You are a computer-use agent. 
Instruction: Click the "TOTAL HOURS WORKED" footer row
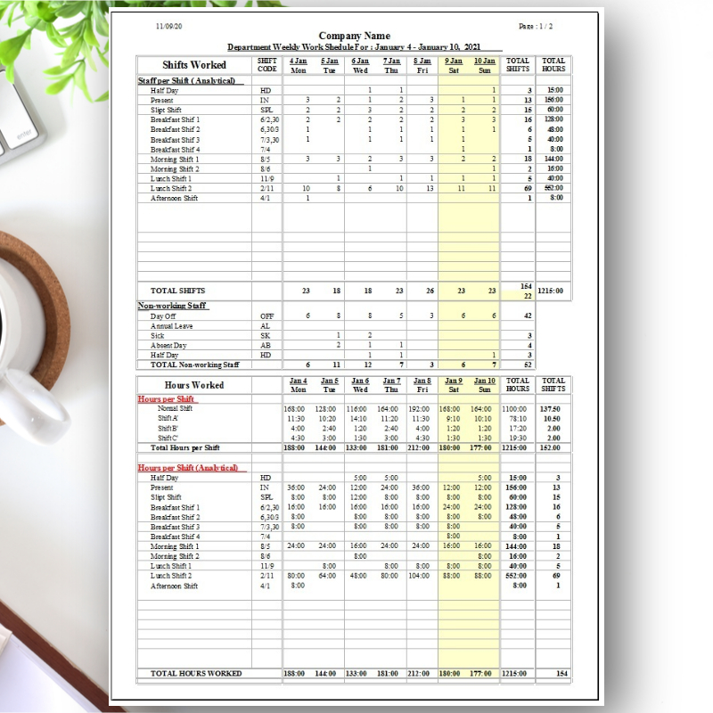pos(196,674)
